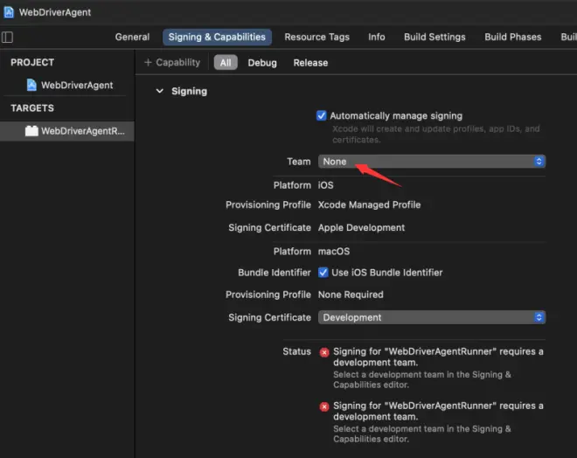The height and width of the screenshot is (458, 577).
Task: Click the PROJECT section header
Action: pyautogui.click(x=32, y=63)
